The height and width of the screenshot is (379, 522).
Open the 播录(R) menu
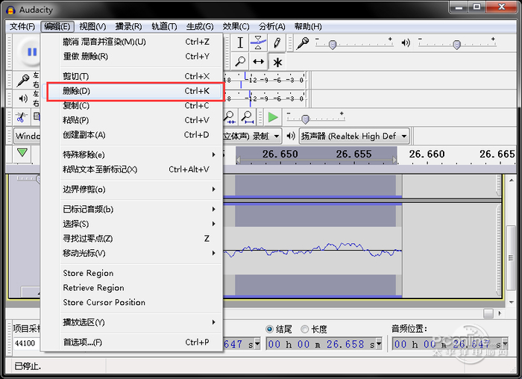(128, 27)
